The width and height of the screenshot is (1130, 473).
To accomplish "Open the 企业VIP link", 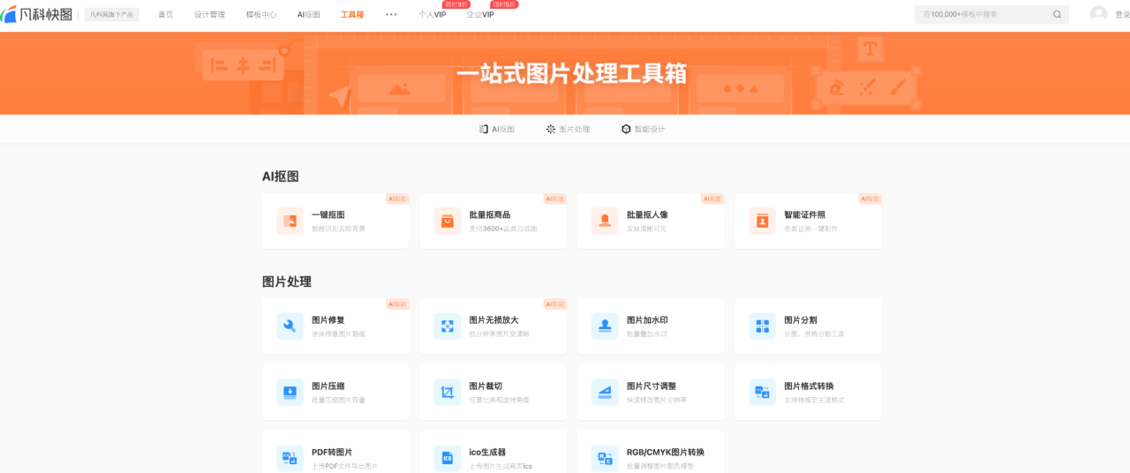I will [x=480, y=14].
